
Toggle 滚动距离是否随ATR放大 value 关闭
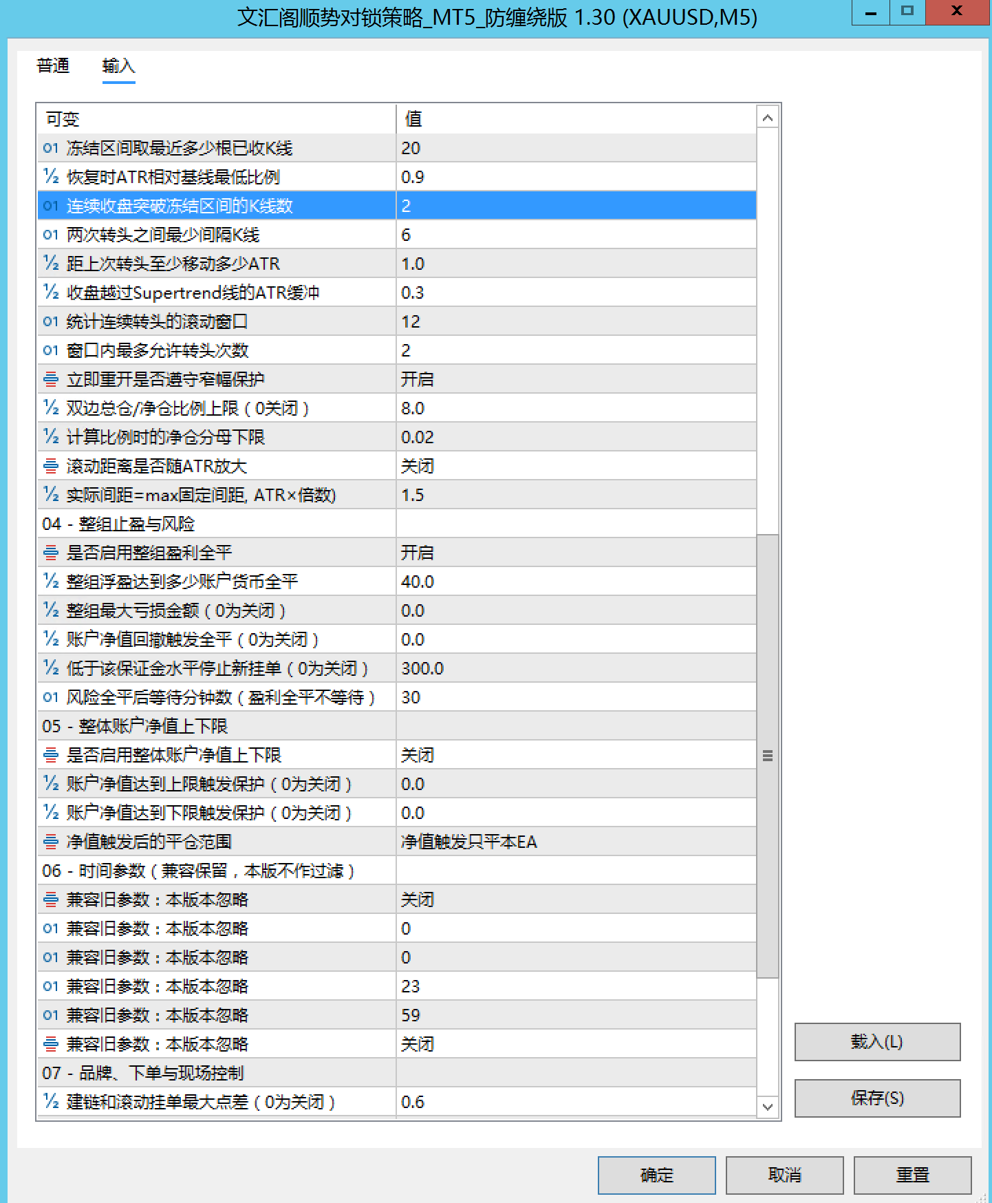pos(576,466)
